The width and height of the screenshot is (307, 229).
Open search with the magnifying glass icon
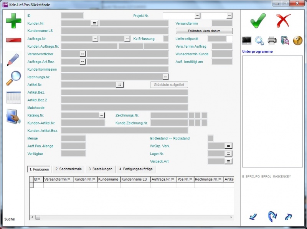(13, 78)
